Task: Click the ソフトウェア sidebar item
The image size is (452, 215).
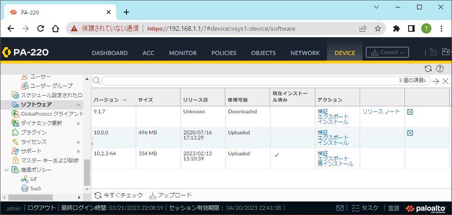Action: [42, 104]
